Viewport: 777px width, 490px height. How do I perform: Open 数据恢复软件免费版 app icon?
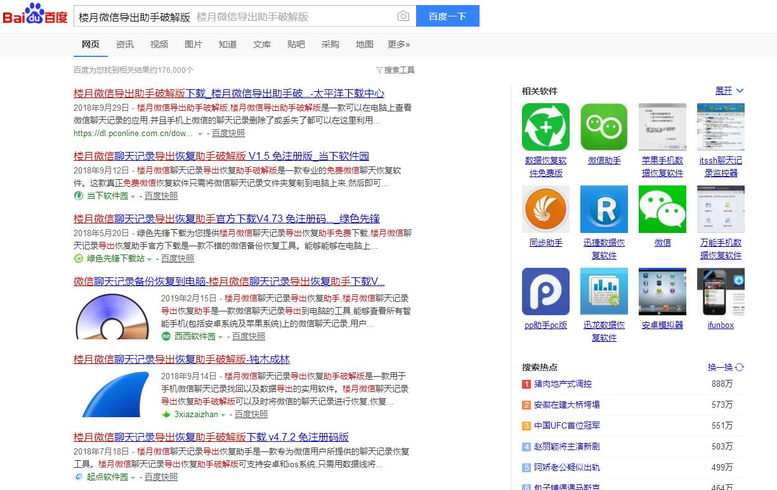545,127
